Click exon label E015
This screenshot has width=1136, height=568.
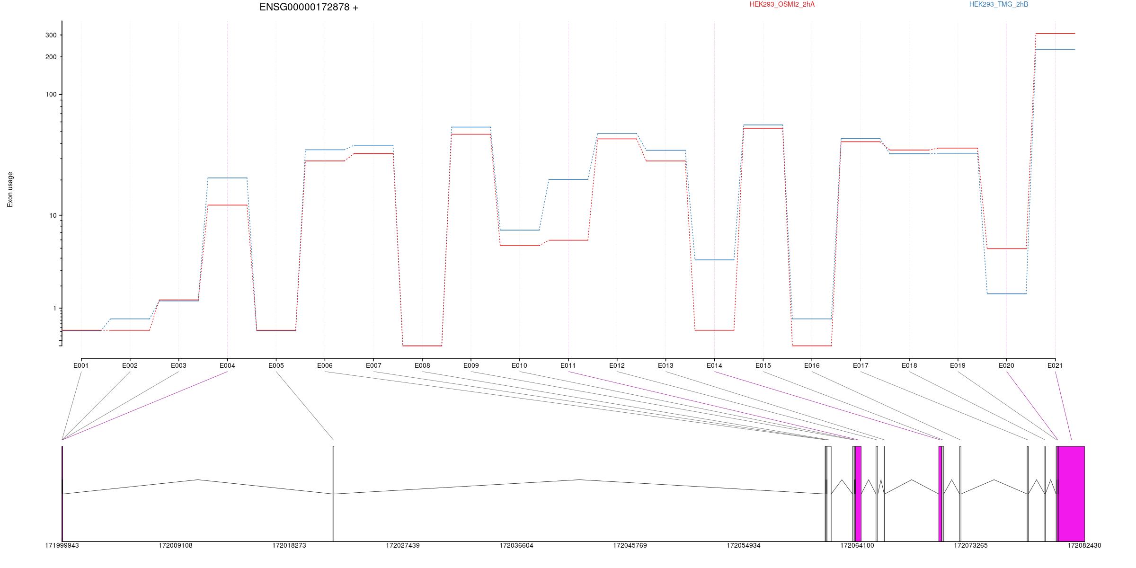(x=763, y=365)
